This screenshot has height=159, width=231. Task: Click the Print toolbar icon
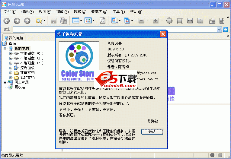[x=64, y=21]
